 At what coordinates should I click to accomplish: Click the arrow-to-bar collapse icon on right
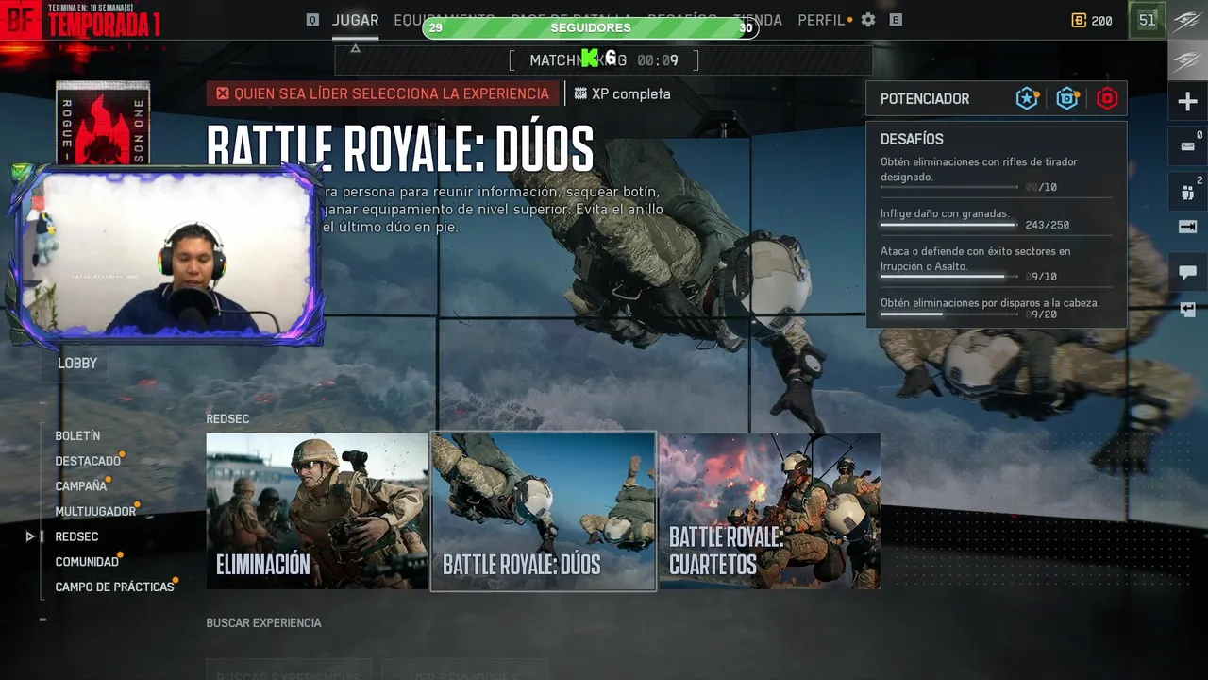[x=1187, y=227]
